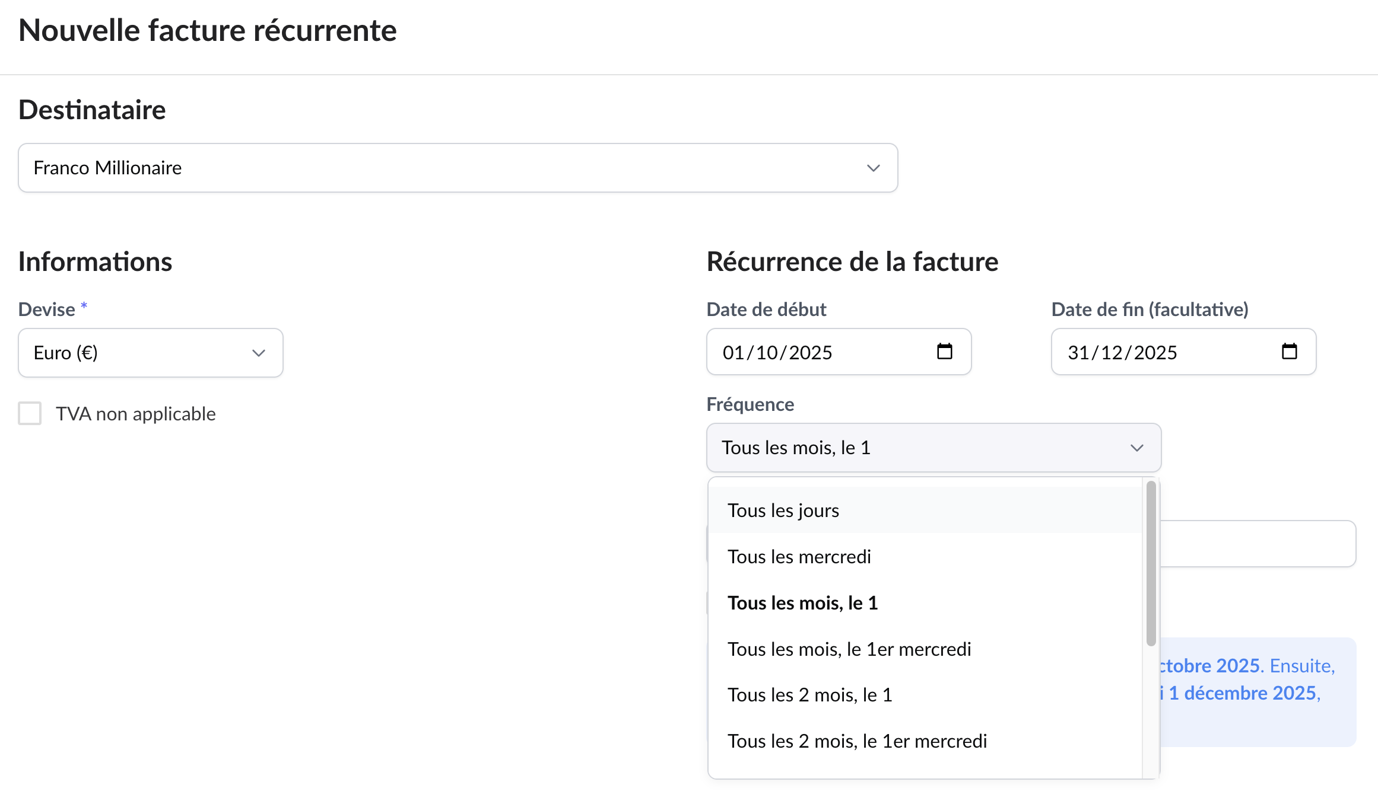Select Tous les jours option
Viewport: 1378px width, 804px height.
point(783,511)
